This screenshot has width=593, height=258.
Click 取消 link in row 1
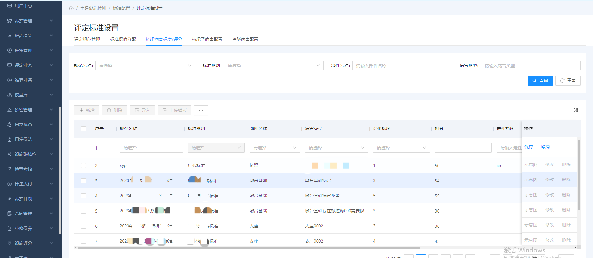(x=545, y=147)
